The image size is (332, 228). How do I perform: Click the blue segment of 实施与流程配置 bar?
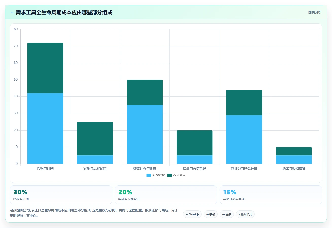[x=95, y=160]
